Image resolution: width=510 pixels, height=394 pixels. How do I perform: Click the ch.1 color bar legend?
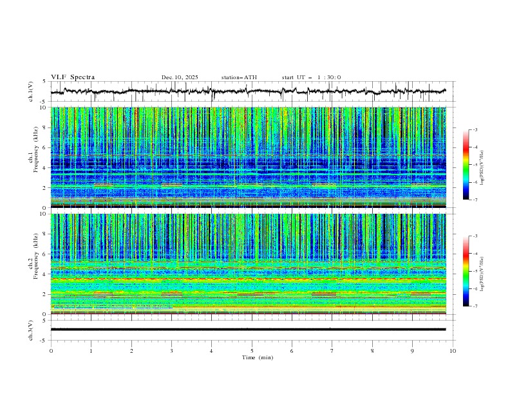pos(466,165)
